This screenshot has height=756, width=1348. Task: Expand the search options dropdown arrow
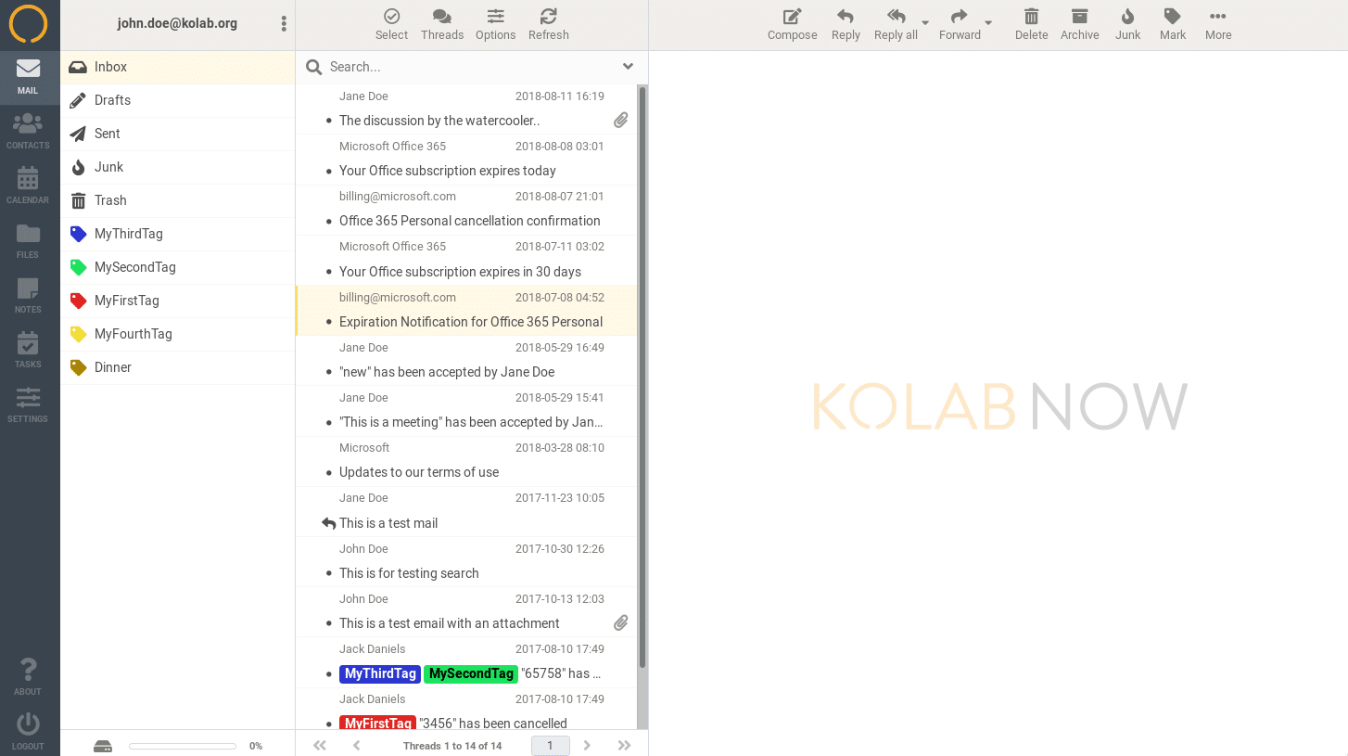click(628, 67)
